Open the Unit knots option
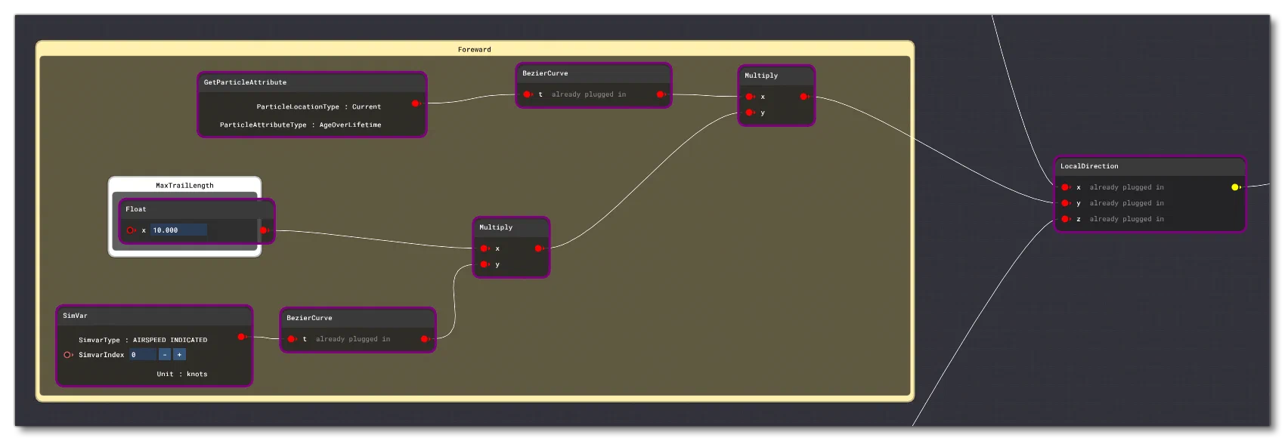 pyautogui.click(x=197, y=375)
